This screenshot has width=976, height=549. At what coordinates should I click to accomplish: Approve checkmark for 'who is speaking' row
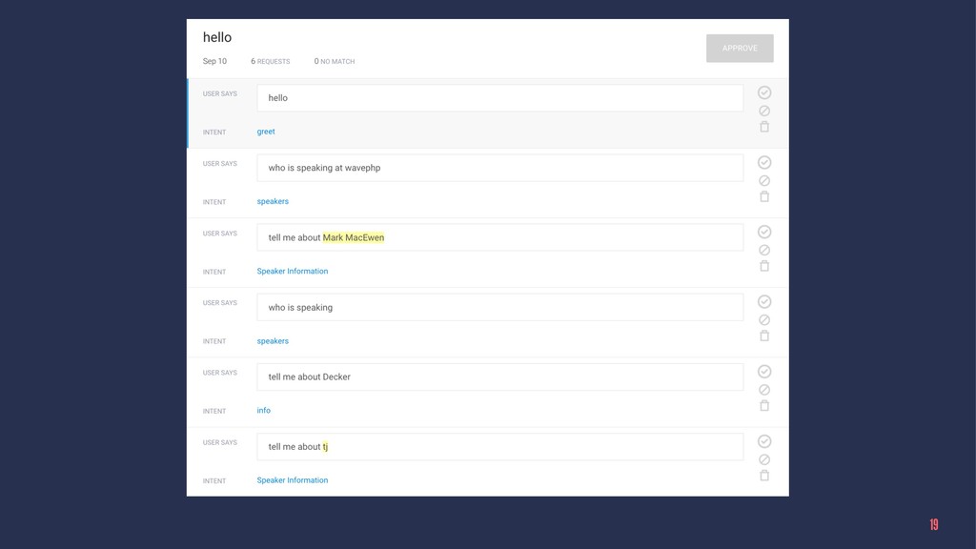pos(764,302)
